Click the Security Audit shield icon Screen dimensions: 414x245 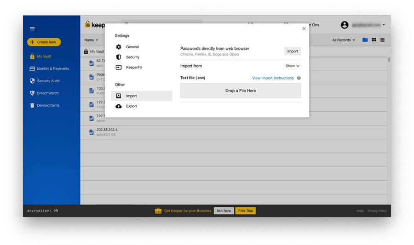[x=32, y=81]
